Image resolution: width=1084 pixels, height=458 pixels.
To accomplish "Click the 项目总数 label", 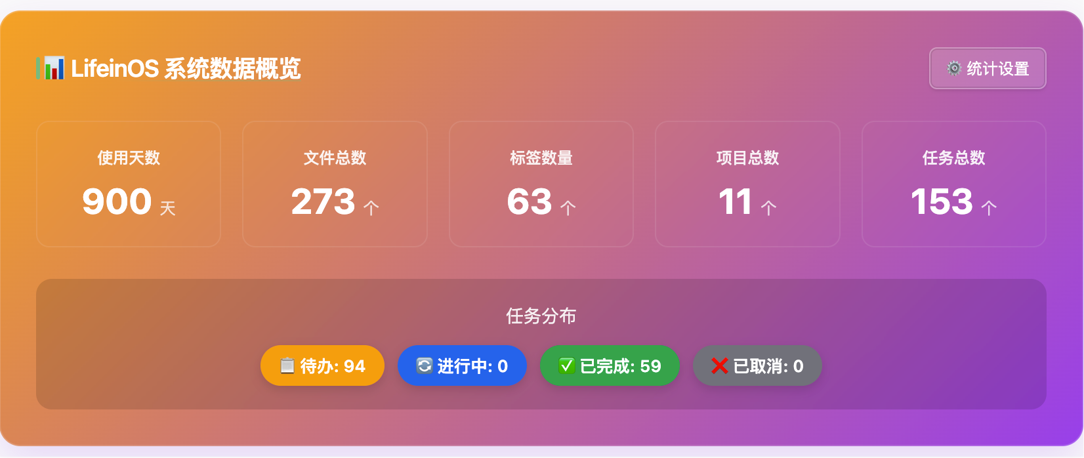I will (x=747, y=157).
